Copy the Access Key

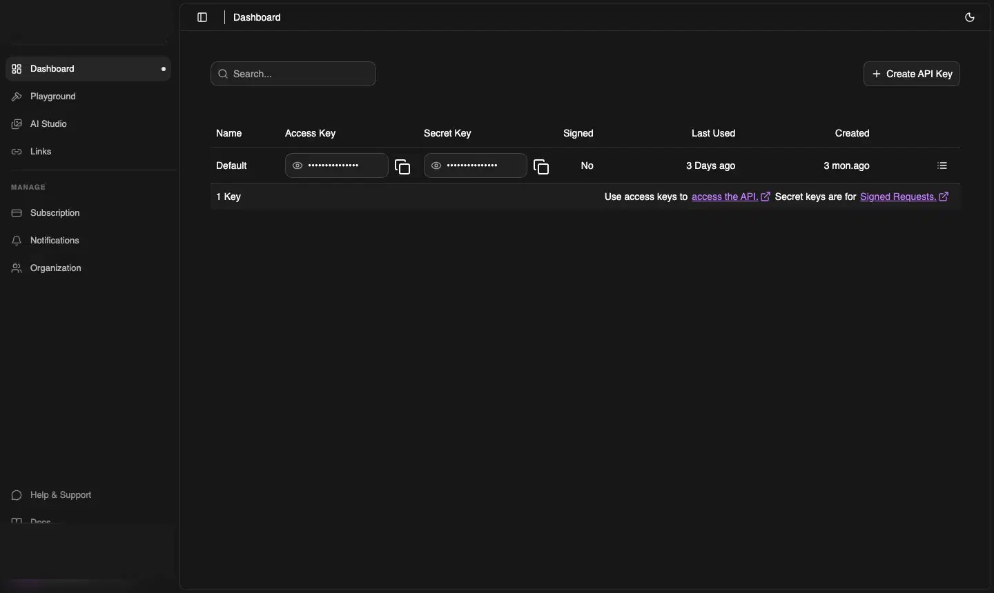402,166
